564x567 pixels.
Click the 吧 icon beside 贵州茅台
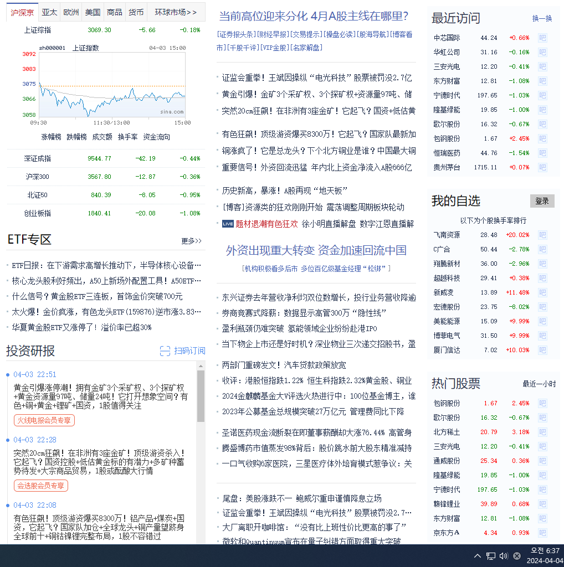[x=542, y=167]
